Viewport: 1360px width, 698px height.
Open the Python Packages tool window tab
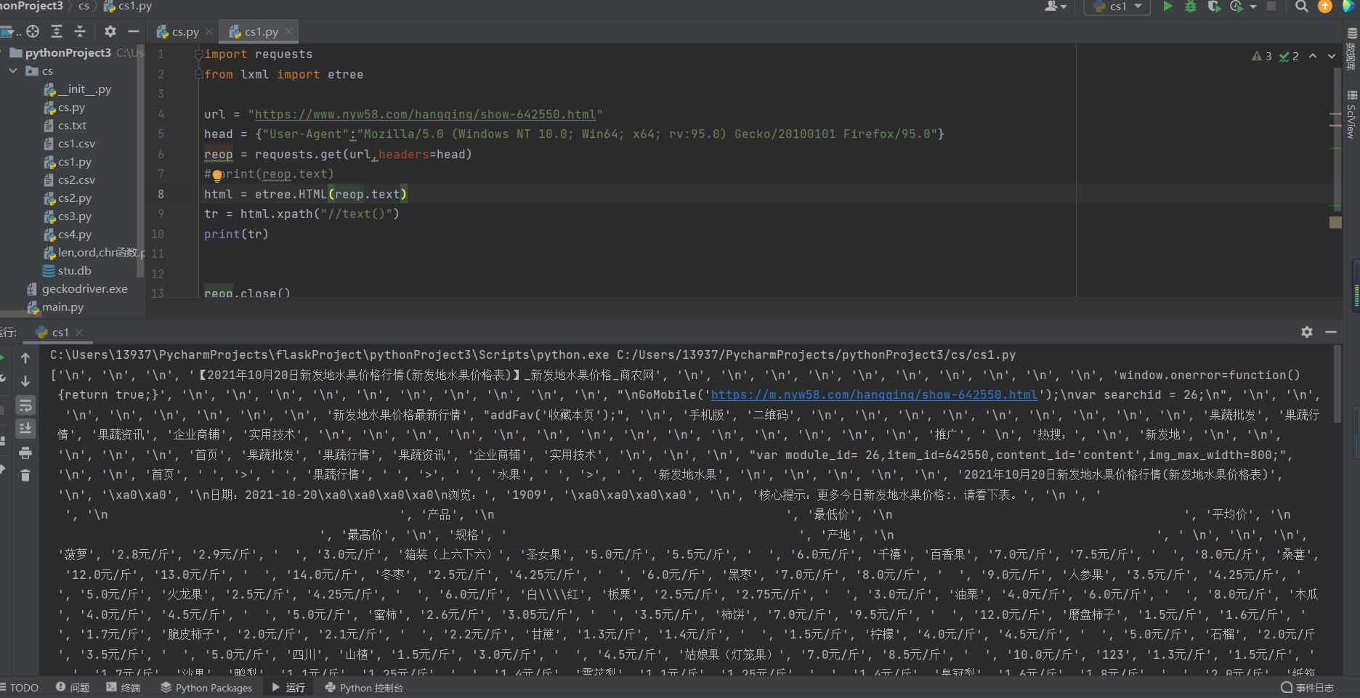[x=206, y=688]
